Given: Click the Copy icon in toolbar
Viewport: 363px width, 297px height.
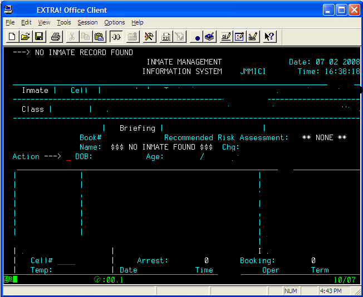Looking at the screenshot, I should tap(86, 37).
